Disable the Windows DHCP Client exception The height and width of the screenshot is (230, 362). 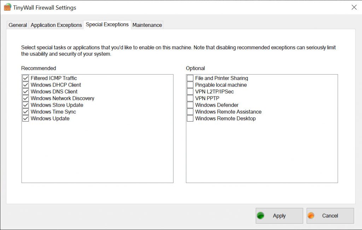pos(25,85)
